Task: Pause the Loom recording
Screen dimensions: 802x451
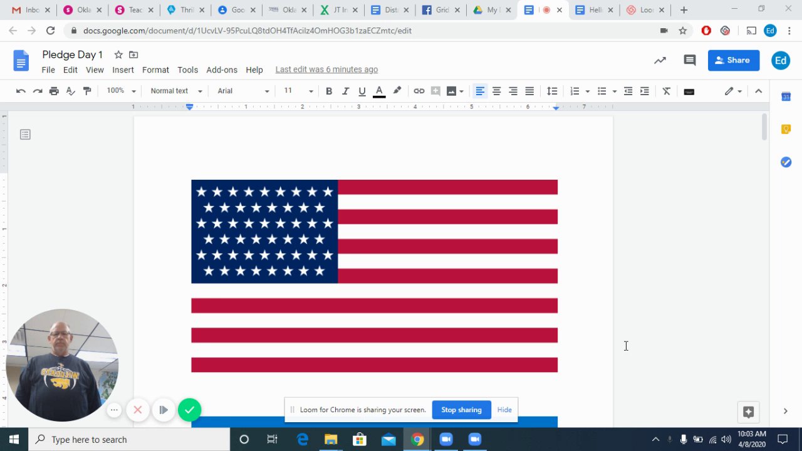Action: tap(163, 410)
